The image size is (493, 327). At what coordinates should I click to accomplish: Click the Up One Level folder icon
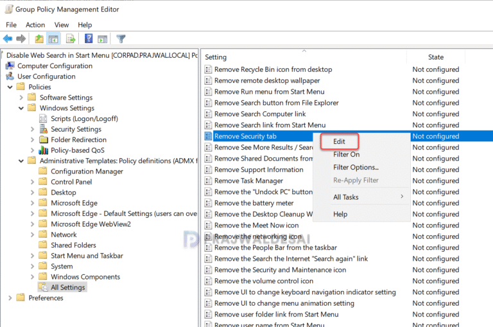point(39,39)
